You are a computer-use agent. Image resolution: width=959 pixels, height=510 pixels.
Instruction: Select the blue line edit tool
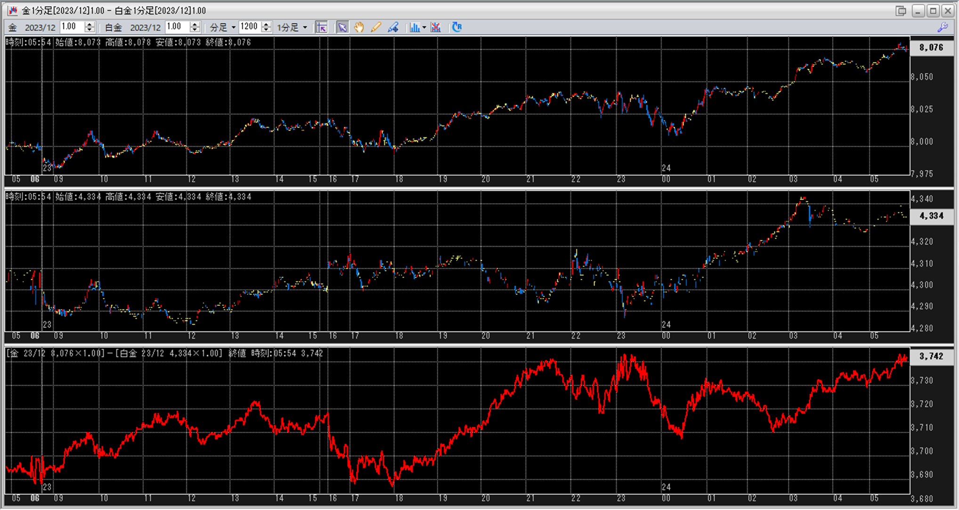pyautogui.click(x=393, y=27)
